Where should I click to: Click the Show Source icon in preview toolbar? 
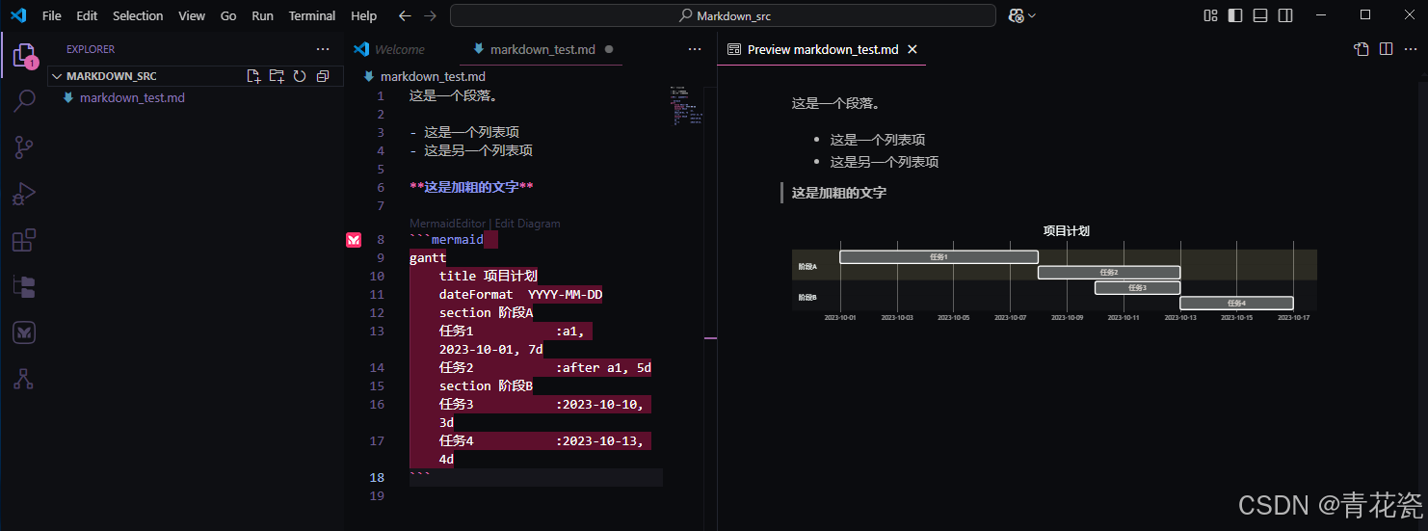tap(1361, 49)
